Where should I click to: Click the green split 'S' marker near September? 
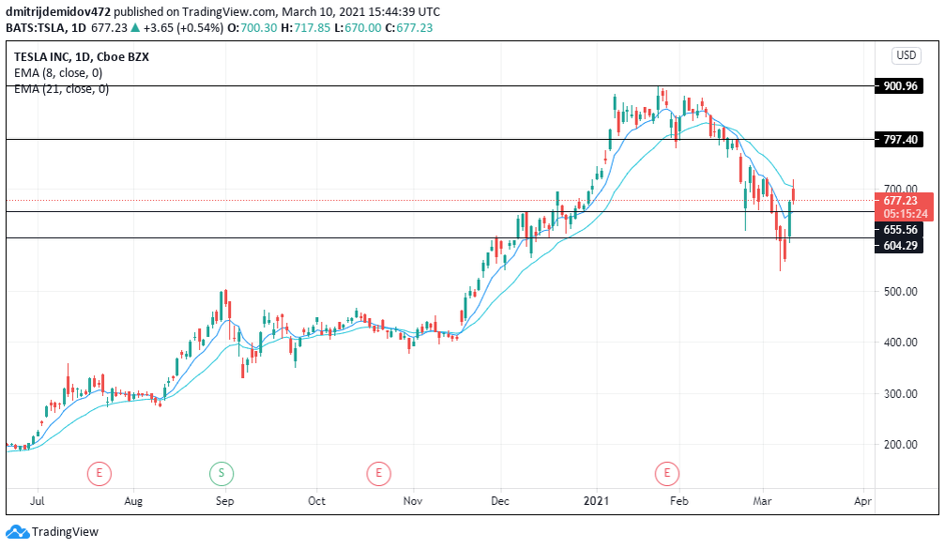coord(221,473)
